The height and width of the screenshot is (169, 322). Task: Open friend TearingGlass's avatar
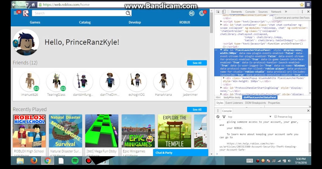[x=56, y=82]
